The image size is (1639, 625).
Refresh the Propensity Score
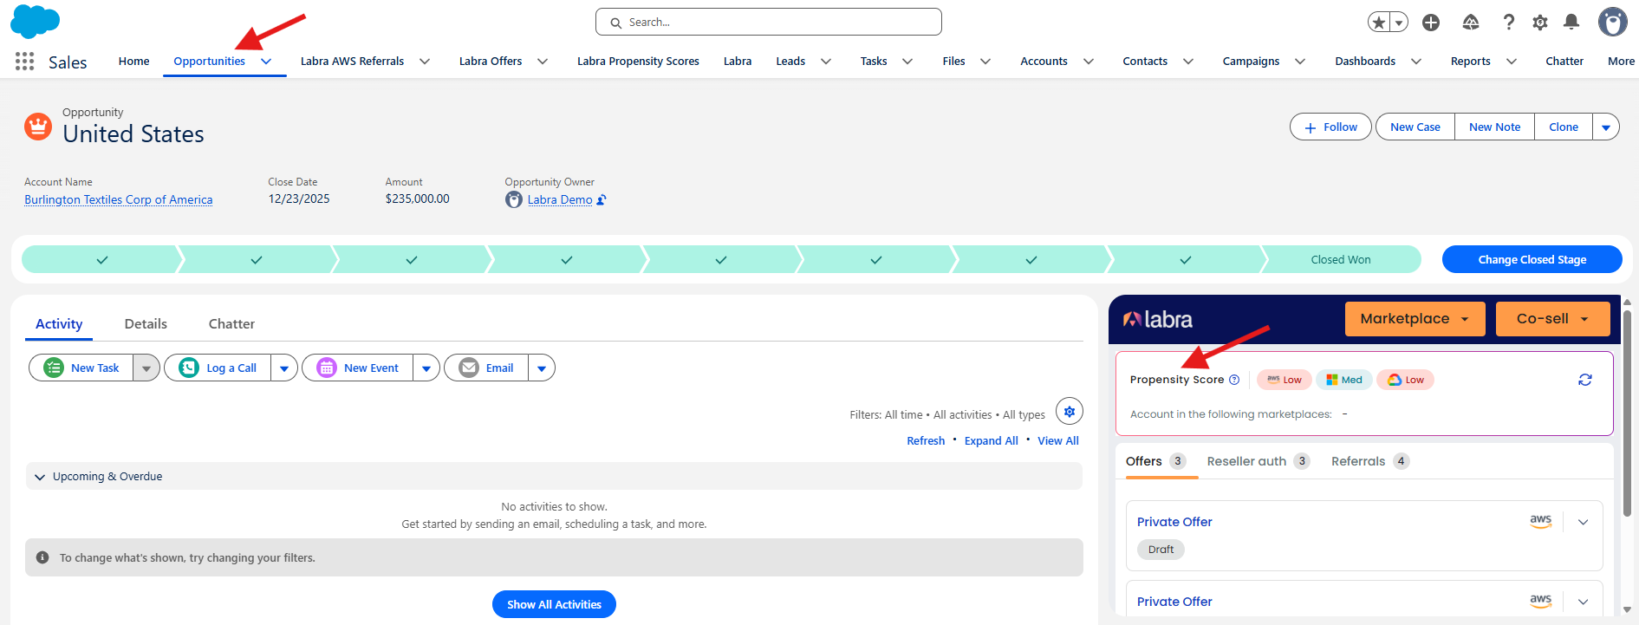coord(1585,380)
